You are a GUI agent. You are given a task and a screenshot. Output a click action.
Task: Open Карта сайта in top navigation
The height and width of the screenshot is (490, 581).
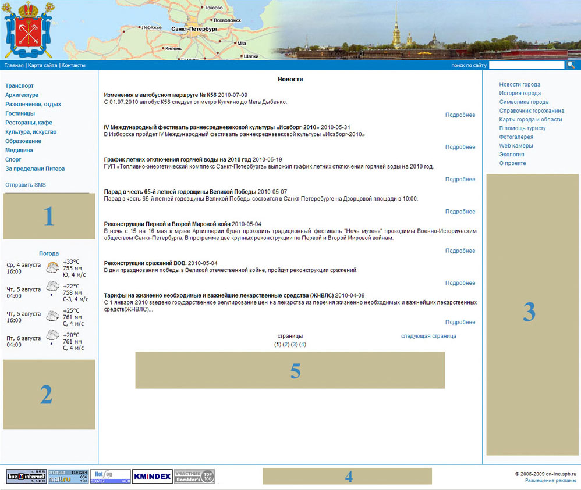click(x=42, y=65)
